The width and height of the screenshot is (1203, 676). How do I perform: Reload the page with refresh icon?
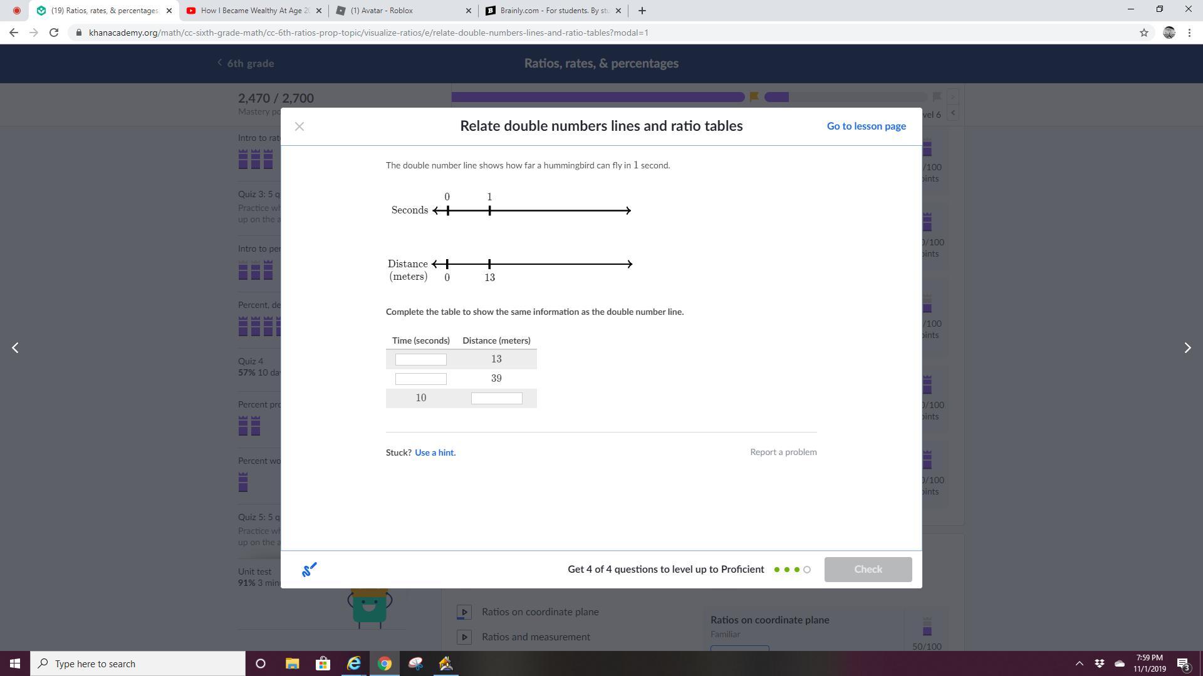pos(54,33)
